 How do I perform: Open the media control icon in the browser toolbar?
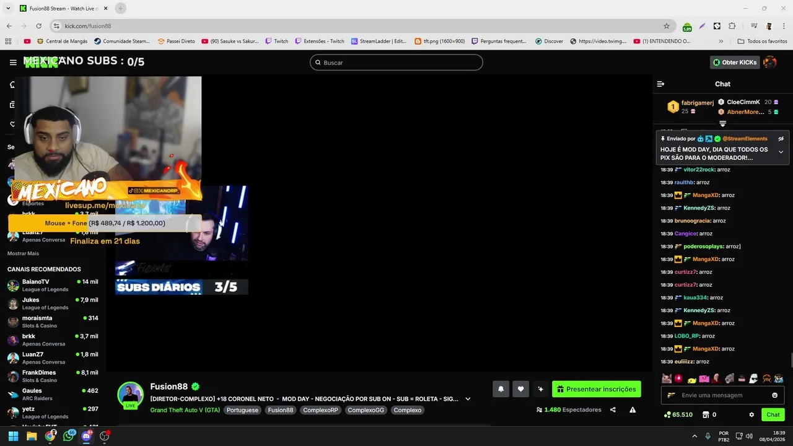pyautogui.click(x=754, y=26)
